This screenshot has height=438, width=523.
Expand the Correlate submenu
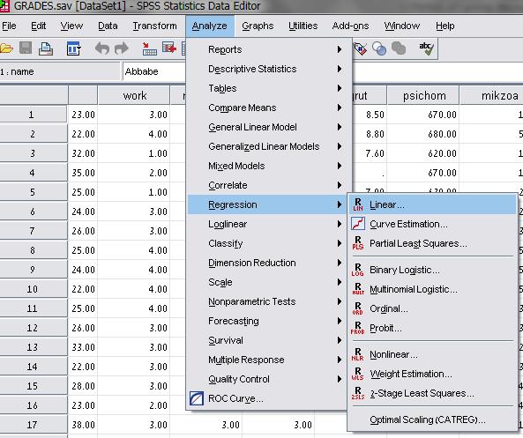pyautogui.click(x=269, y=185)
